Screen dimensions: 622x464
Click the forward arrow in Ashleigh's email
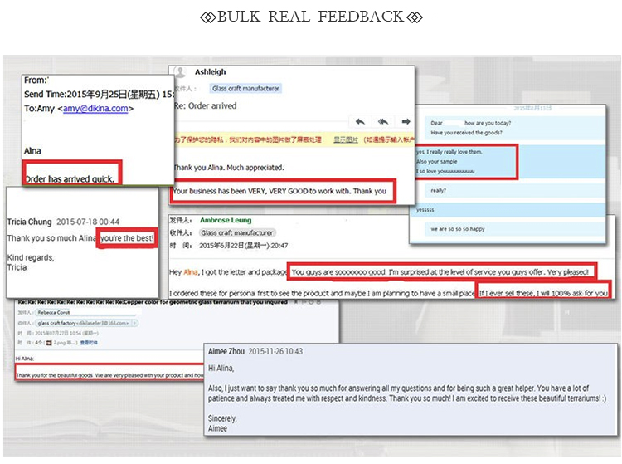pos(405,121)
